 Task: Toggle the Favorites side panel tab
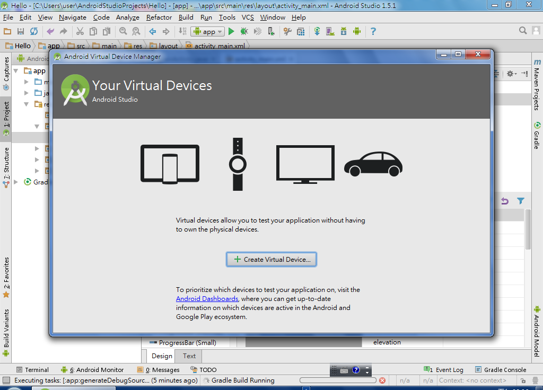click(6, 277)
